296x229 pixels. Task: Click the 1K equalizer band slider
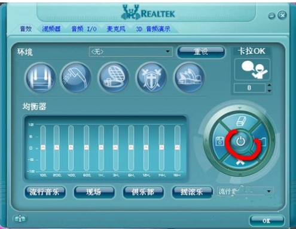tap(101, 148)
